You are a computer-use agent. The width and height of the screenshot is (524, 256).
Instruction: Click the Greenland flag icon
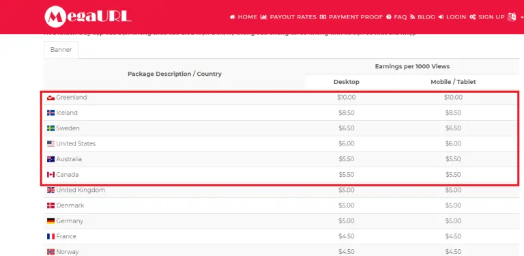tap(50, 98)
